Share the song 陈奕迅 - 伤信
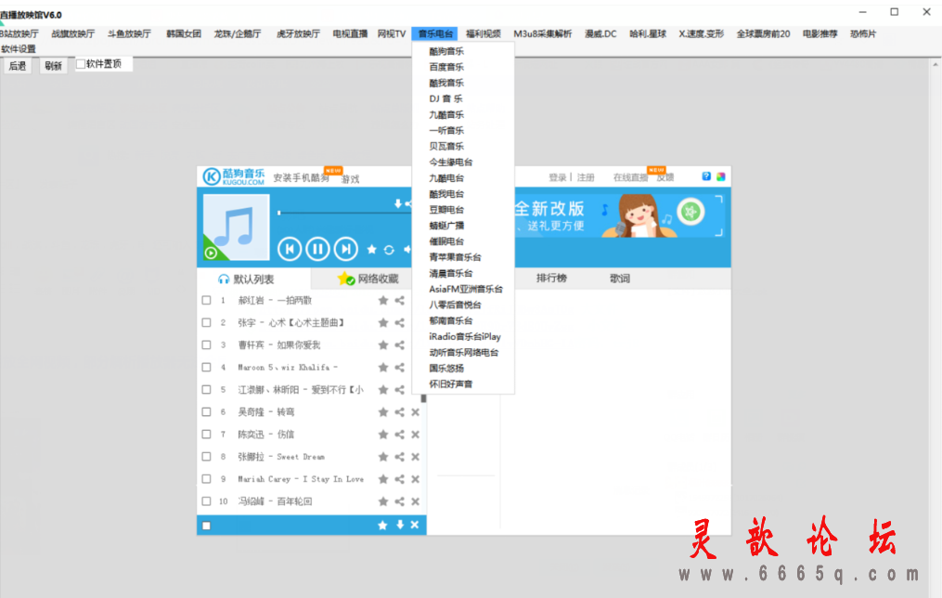942x598 pixels. pos(399,435)
